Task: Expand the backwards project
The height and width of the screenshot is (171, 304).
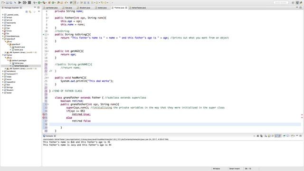Action: click(x=3, y=23)
